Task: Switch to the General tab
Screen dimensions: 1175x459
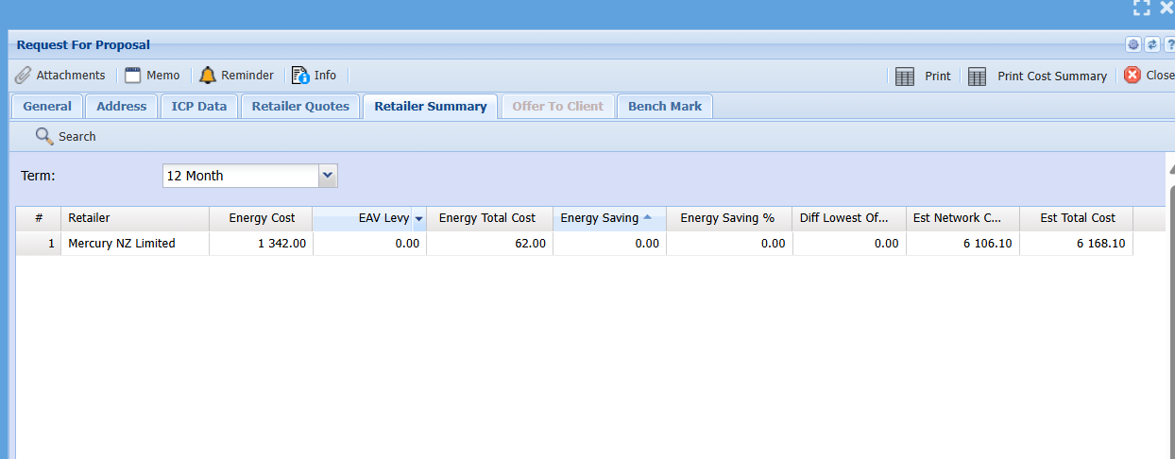Action: 47,107
